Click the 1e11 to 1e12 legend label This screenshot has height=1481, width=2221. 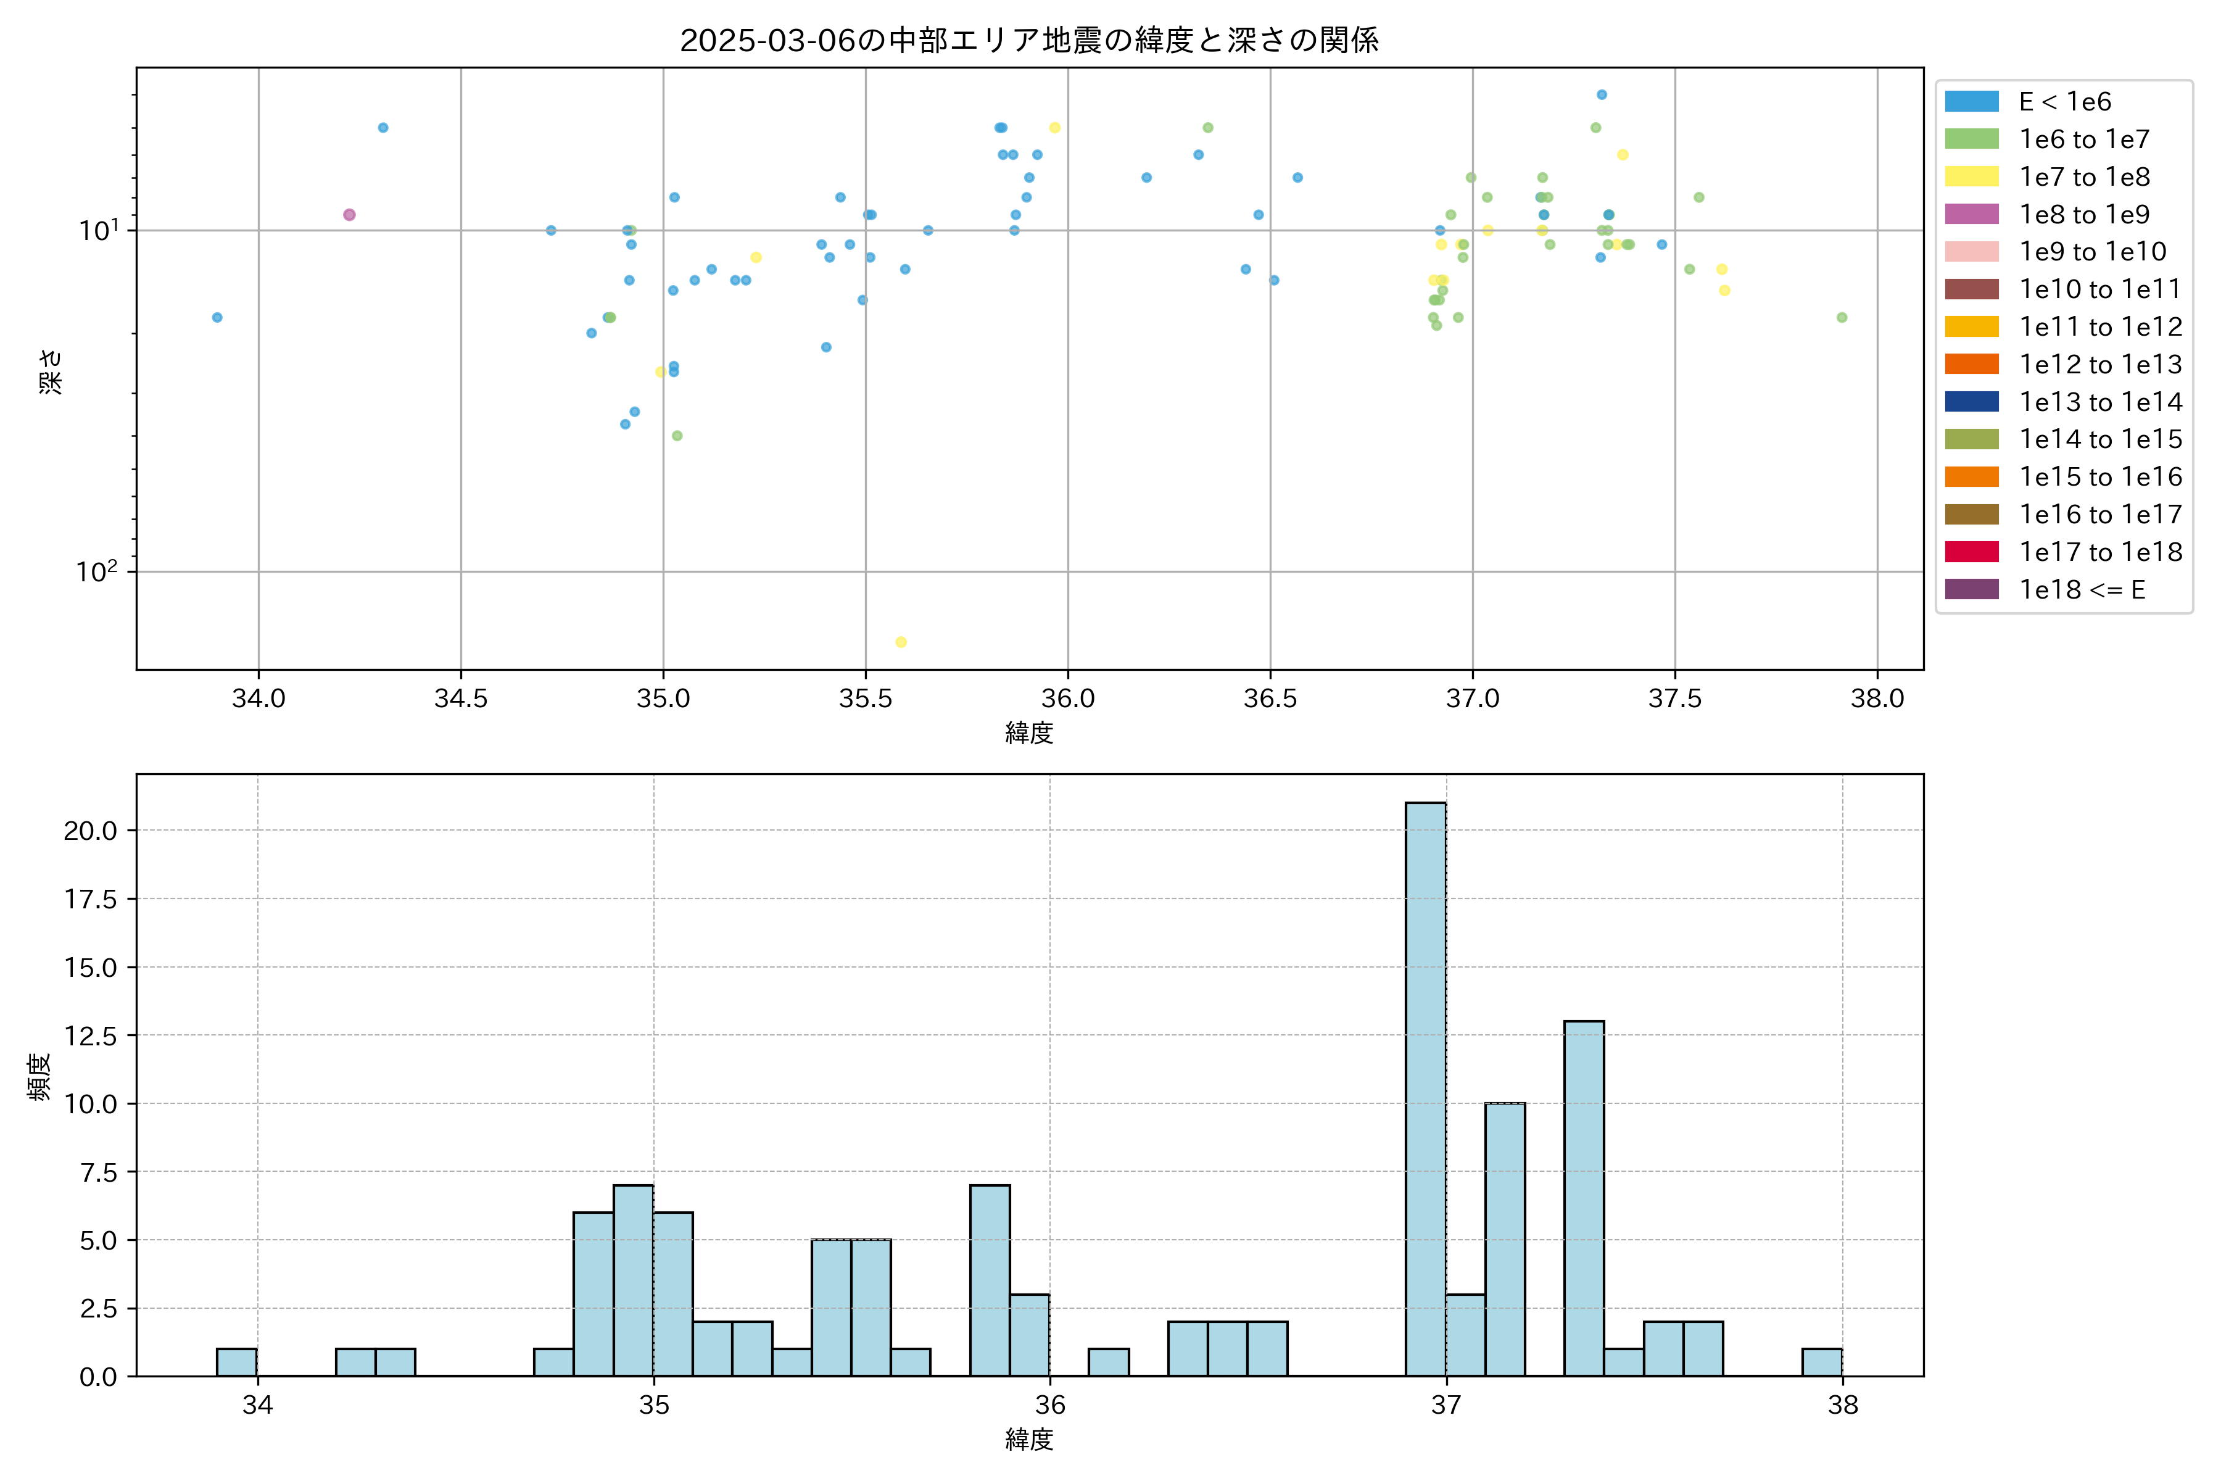coord(2100,327)
